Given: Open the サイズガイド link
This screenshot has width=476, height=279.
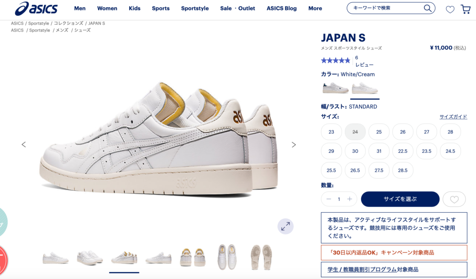Looking at the screenshot, I should (x=453, y=117).
